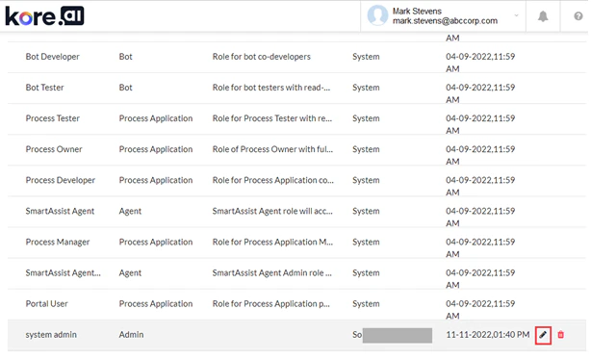The width and height of the screenshot is (591, 360).
Task: Click Bot type in Bot Developer row
Action: pyautogui.click(x=125, y=57)
